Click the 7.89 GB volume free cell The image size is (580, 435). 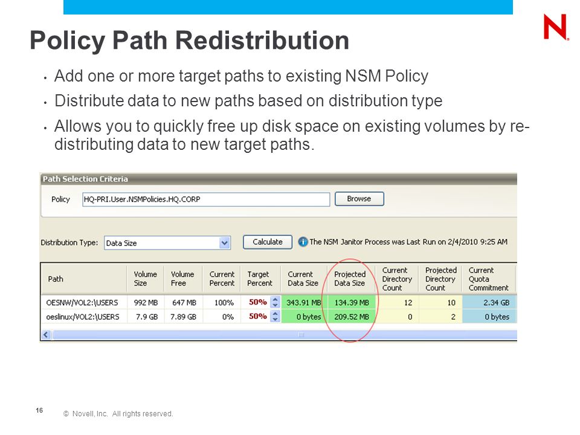[x=184, y=317]
